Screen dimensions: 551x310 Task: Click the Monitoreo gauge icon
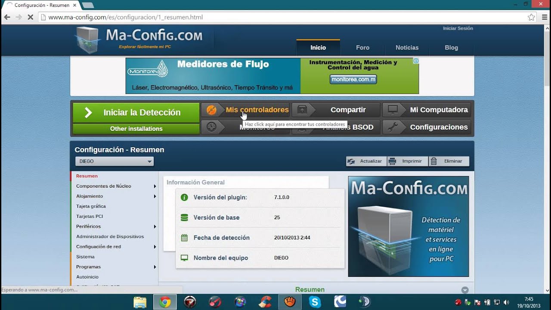click(x=211, y=127)
